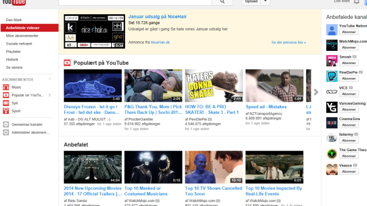Play the Top 10 Movies Impacted thumbnail
Screen dimensions: 367x206
click(x=274, y=167)
